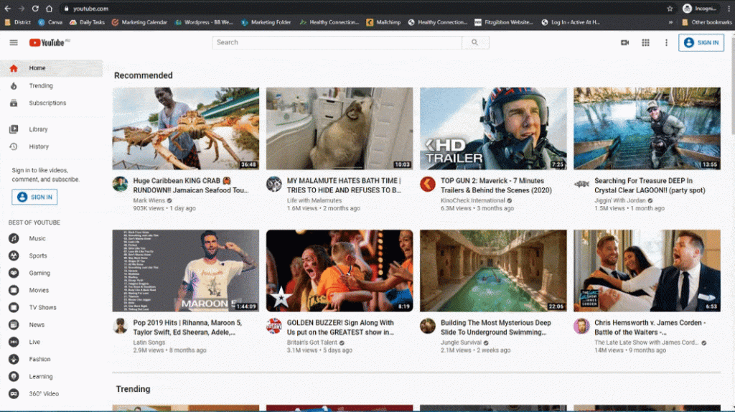This screenshot has width=735, height=412.
Task: Click the Britain's Got Talent channel avatar
Action: (273, 326)
